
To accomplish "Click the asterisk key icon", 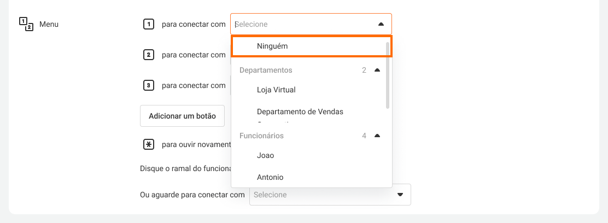I will coord(148,144).
